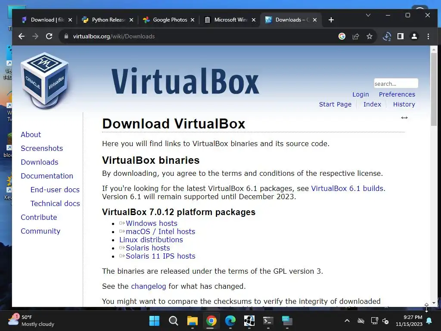Toggle Chrome side panel
Viewport: 441px width, 331px height.
(401, 36)
